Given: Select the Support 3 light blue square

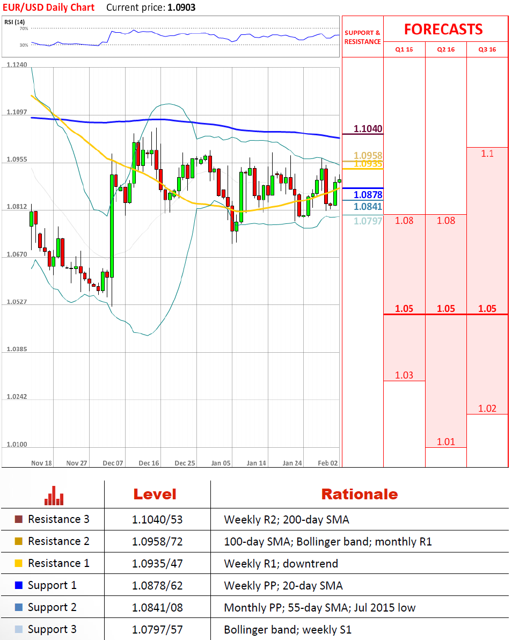Looking at the screenshot, I should point(19,629).
